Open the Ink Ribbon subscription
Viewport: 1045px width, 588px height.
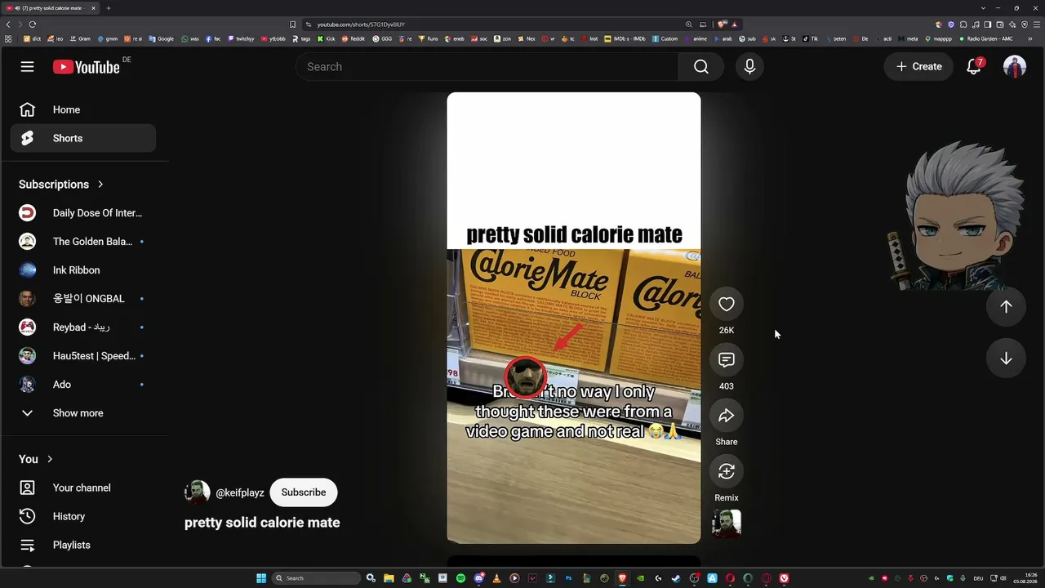82,270
